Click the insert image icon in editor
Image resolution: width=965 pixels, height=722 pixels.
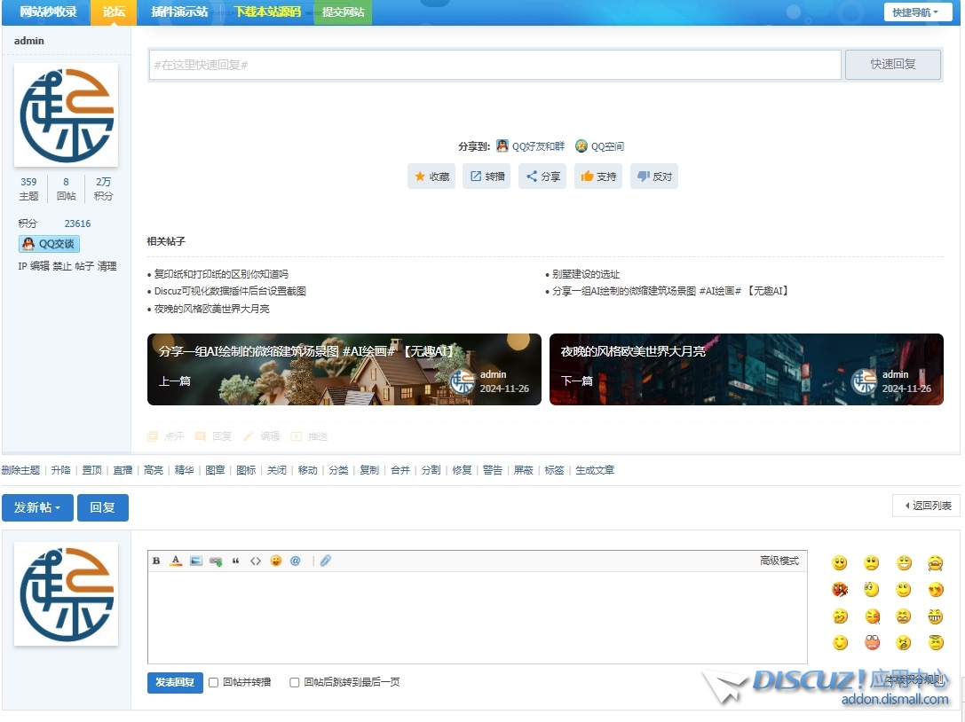click(x=196, y=561)
